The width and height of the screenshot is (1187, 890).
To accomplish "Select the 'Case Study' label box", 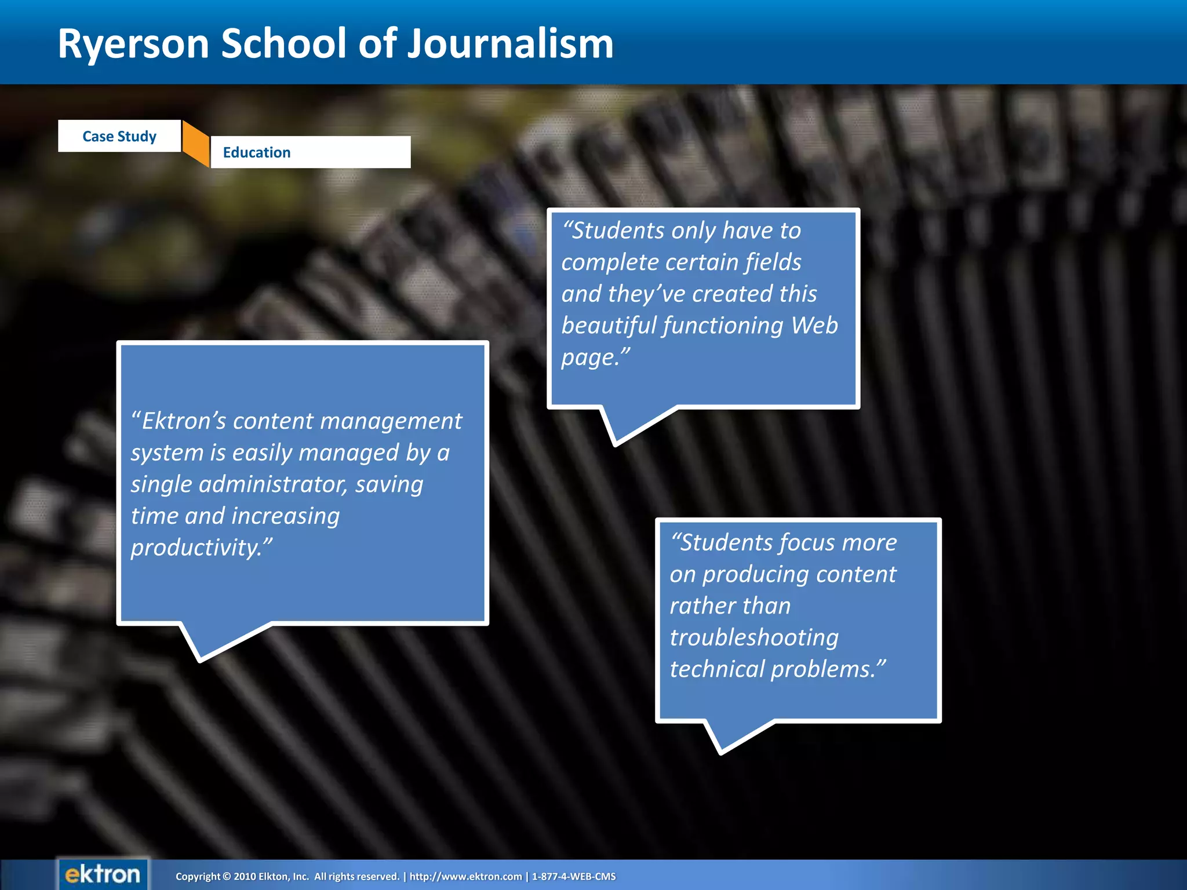I will pyautogui.click(x=119, y=136).
